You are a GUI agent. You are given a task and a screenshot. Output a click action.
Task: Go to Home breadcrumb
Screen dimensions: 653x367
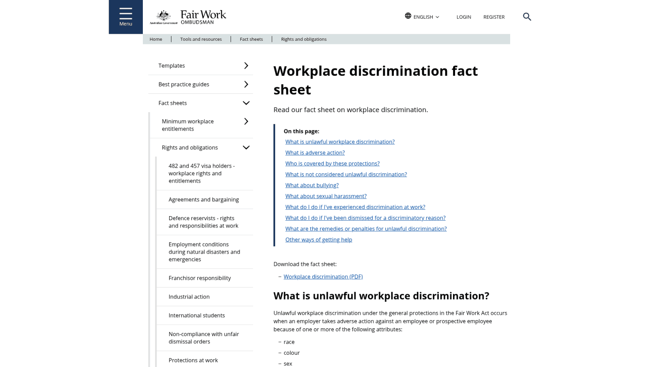[156, 39]
